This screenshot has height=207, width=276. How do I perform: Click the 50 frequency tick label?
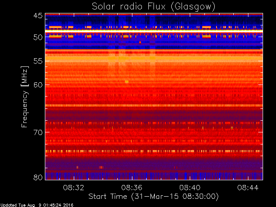tap(38, 38)
